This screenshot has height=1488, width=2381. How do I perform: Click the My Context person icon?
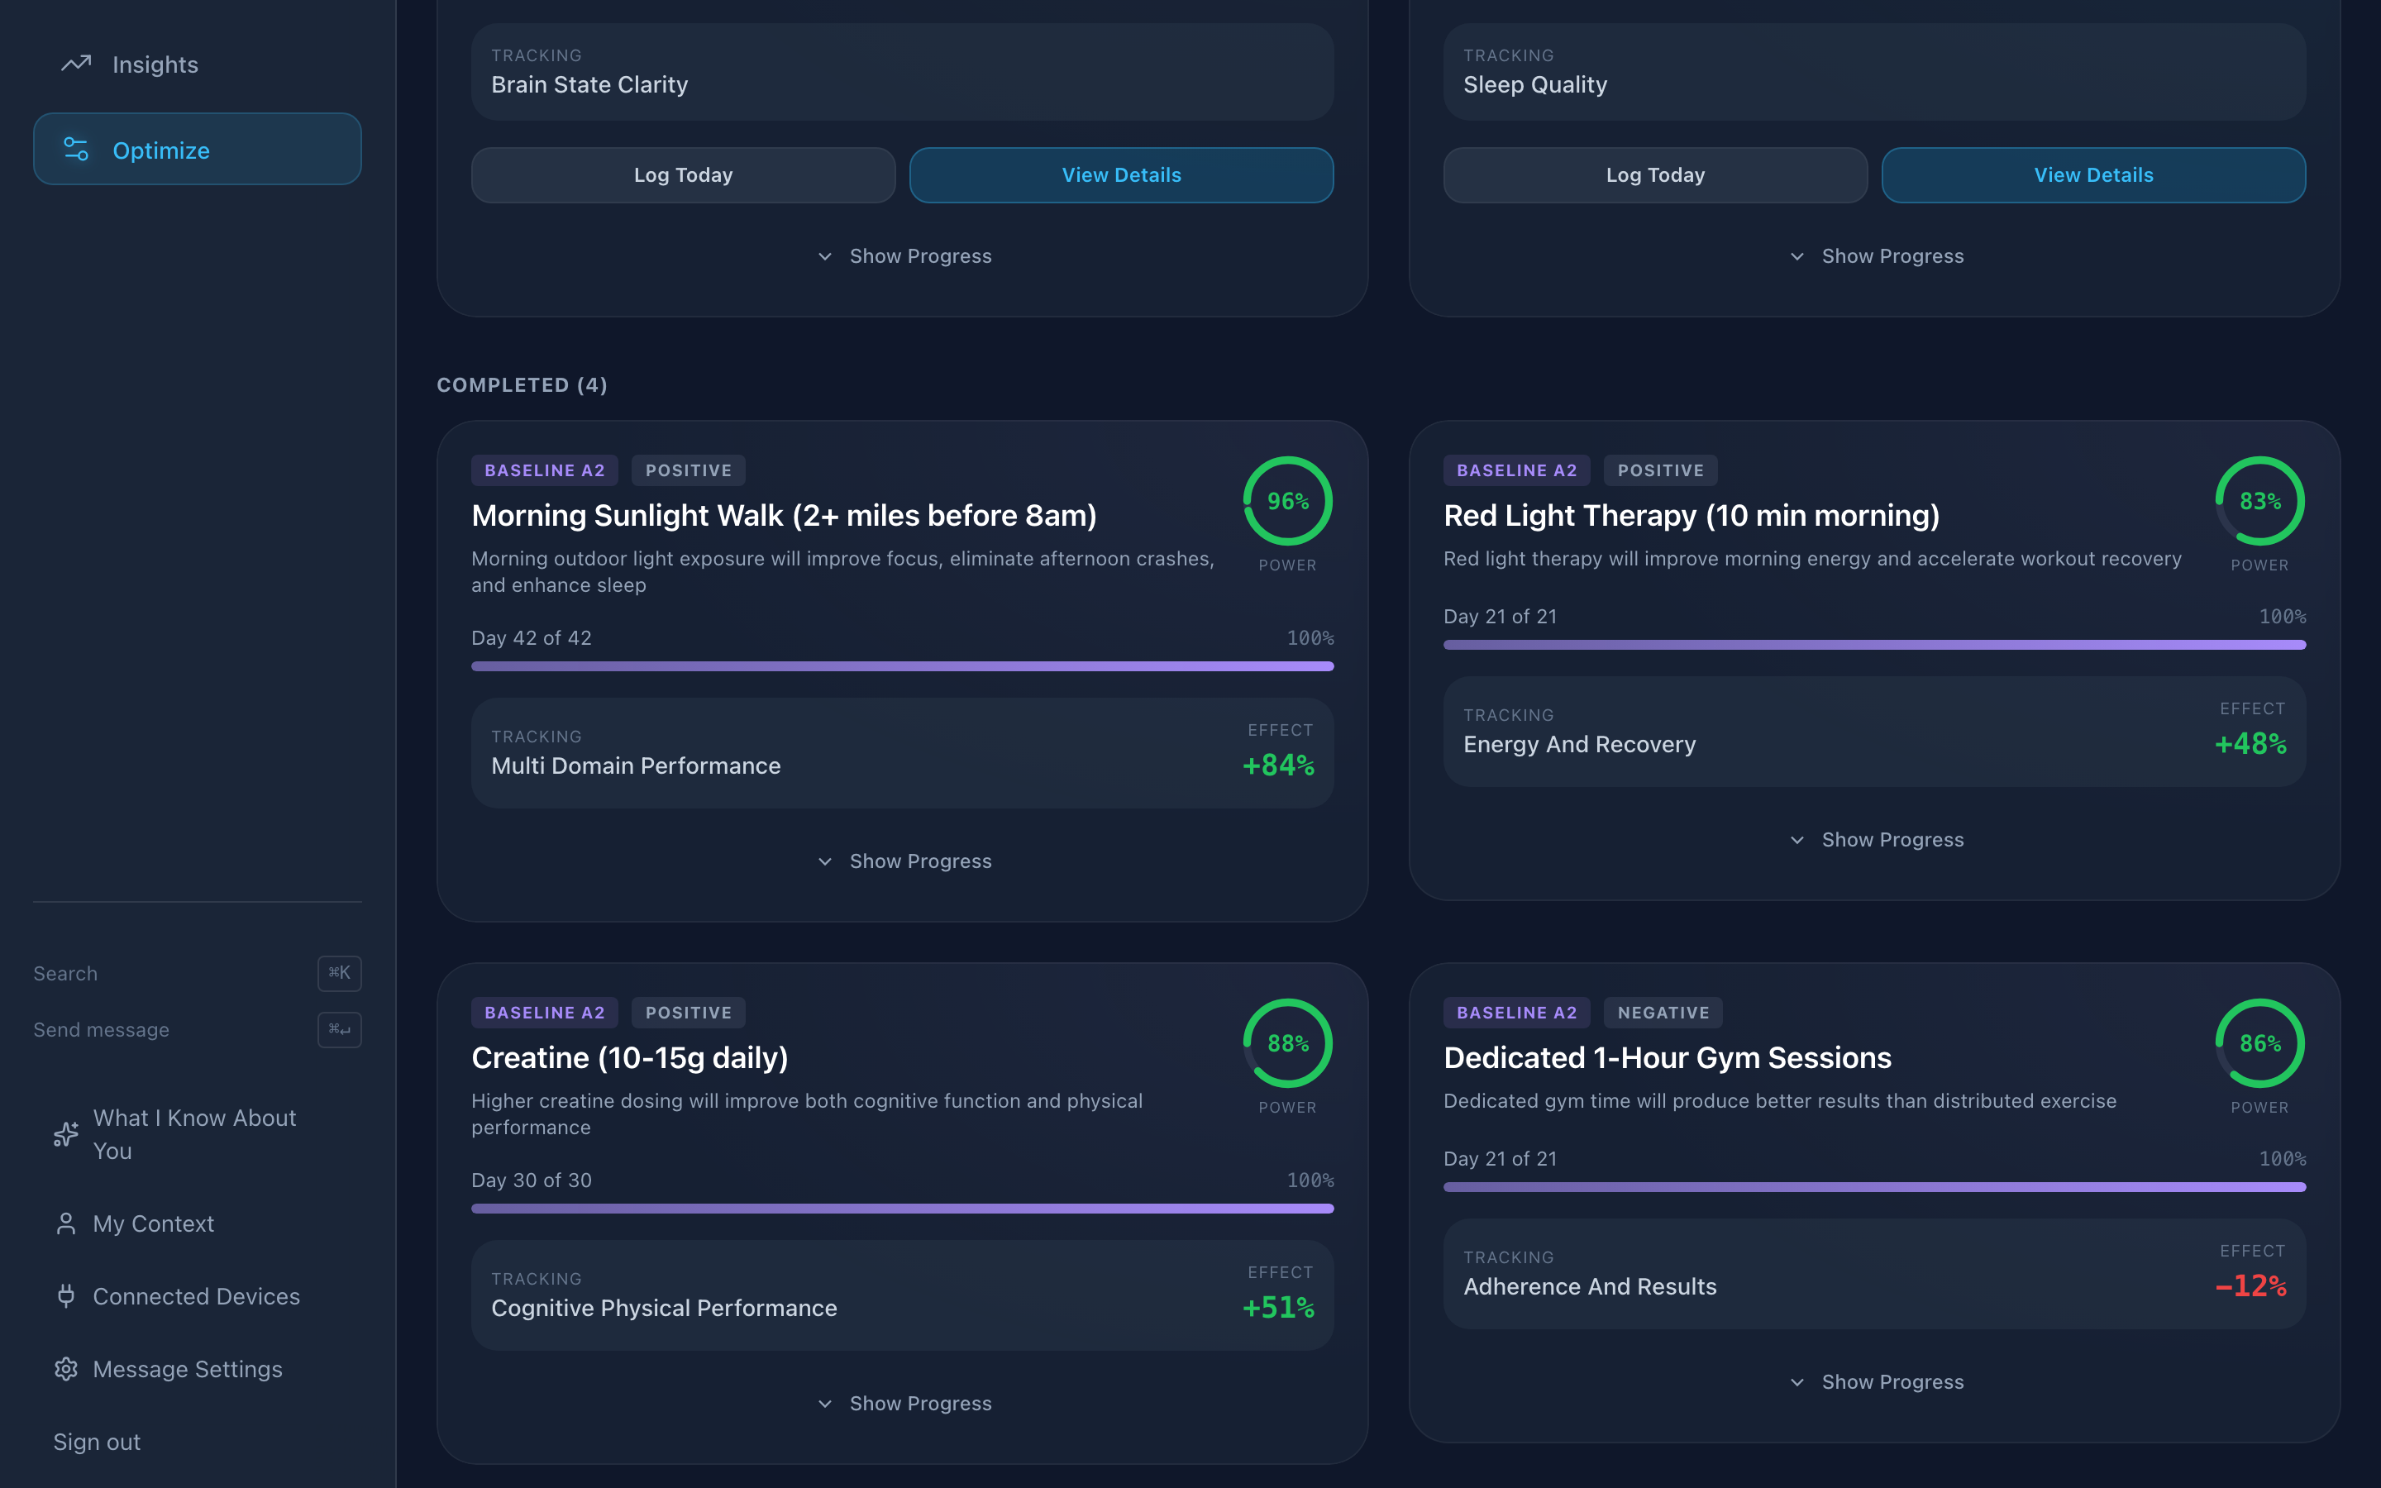pos(66,1223)
